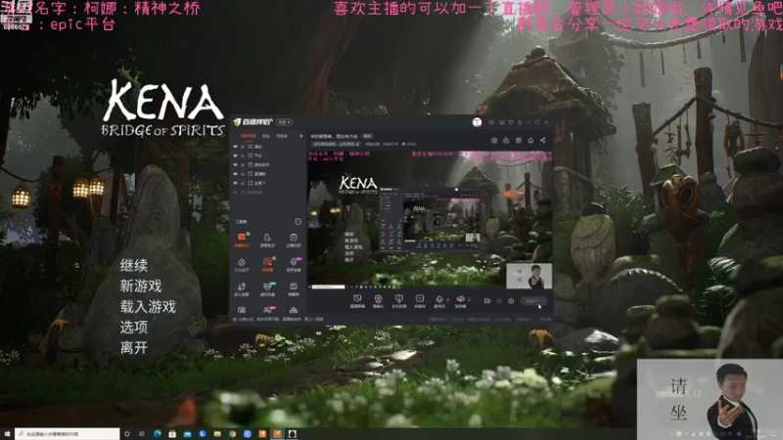783x440 pixels.
Task: Click the toolbox icon with the purple badge
Action: tap(294, 264)
